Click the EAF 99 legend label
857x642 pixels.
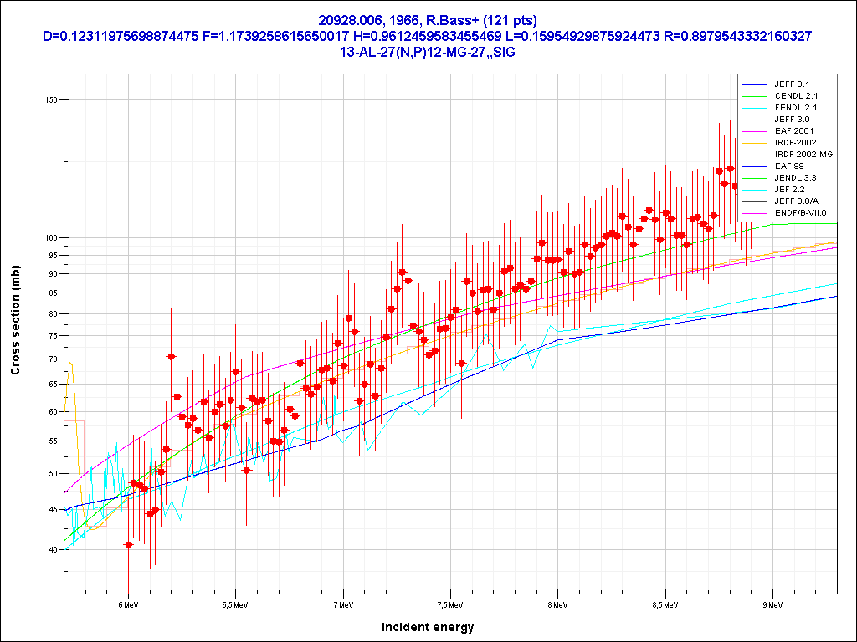(788, 166)
